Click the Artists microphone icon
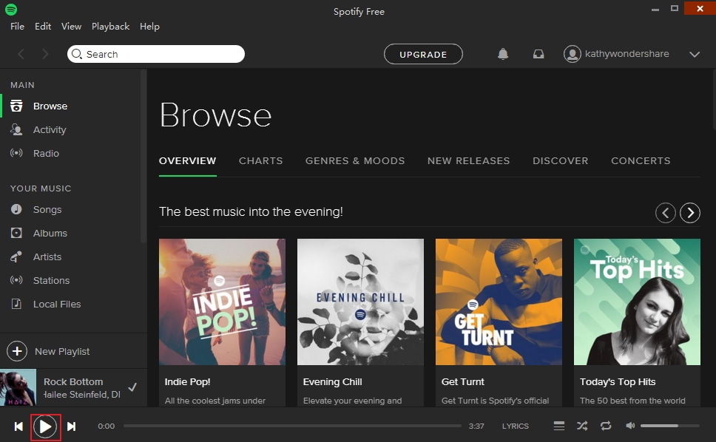Screen dimensions: 716x442 pos(16,256)
